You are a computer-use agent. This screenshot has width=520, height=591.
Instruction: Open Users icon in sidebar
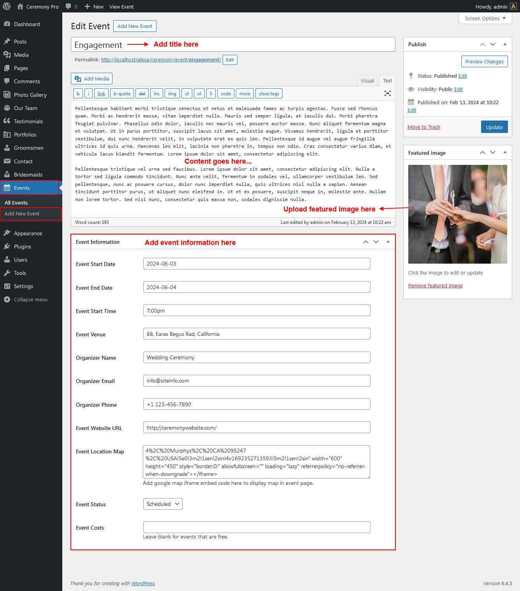[7, 260]
